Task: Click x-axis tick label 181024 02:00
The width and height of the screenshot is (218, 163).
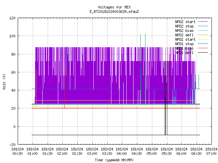Action: 62,151
